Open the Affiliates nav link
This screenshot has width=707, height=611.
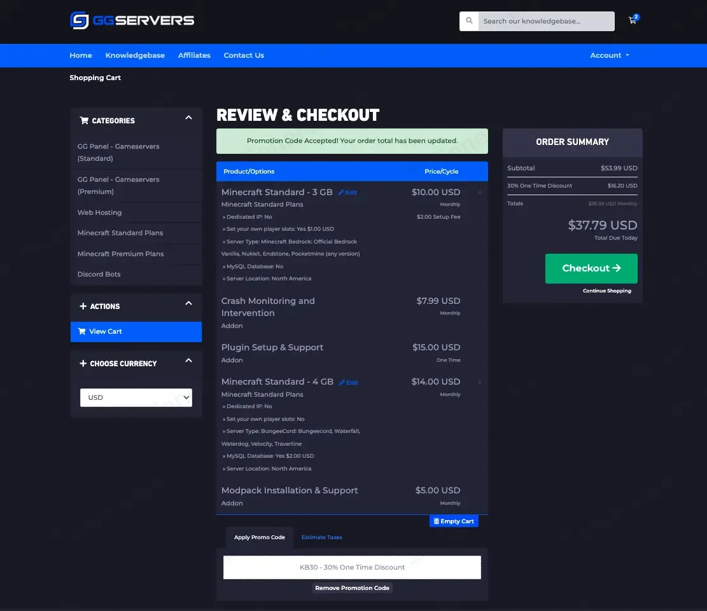click(x=194, y=55)
